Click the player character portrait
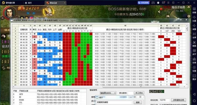Viewport: 197px width, 105px height. (x=9, y=13)
